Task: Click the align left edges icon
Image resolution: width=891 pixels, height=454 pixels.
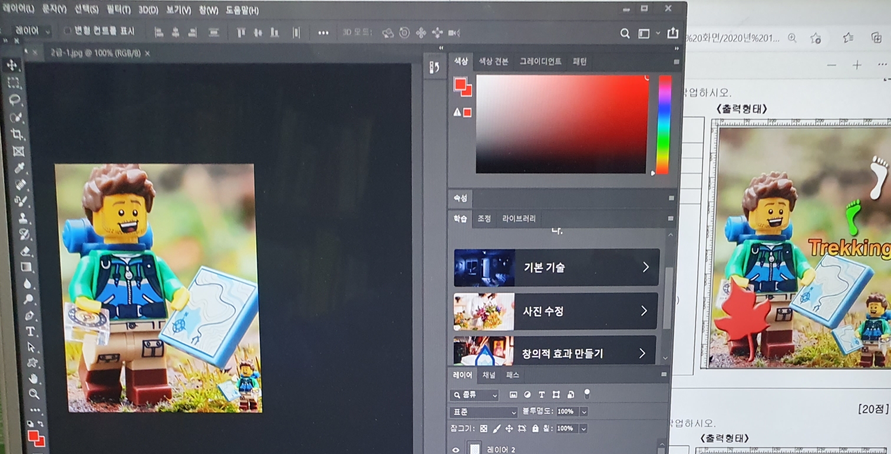Action: point(159,32)
